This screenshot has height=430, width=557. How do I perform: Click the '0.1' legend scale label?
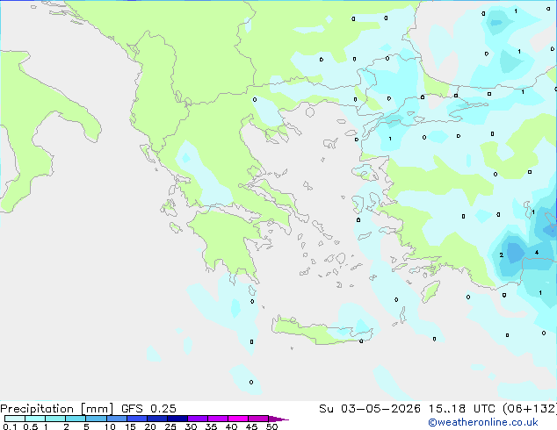pyautogui.click(x=10, y=426)
